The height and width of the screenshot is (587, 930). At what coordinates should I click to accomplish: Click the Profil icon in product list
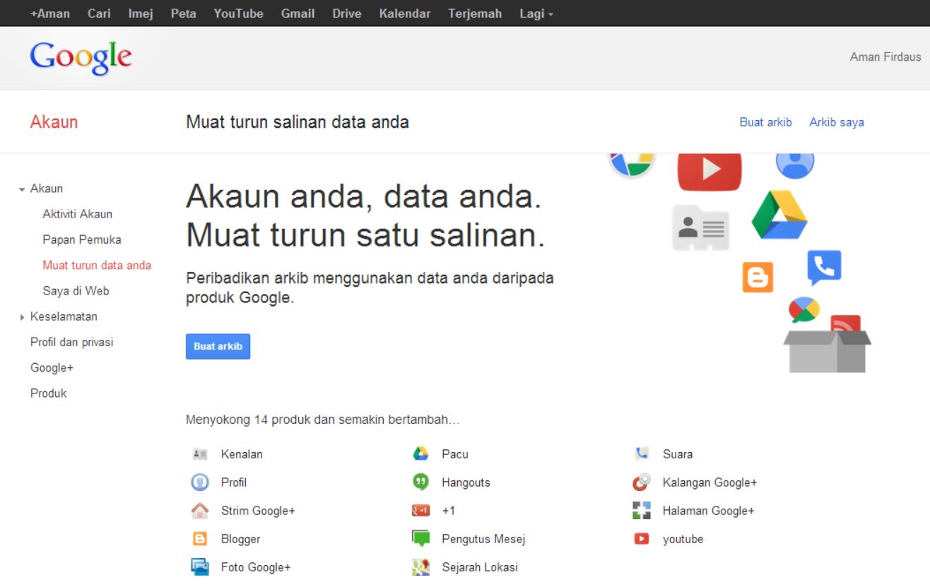[200, 482]
